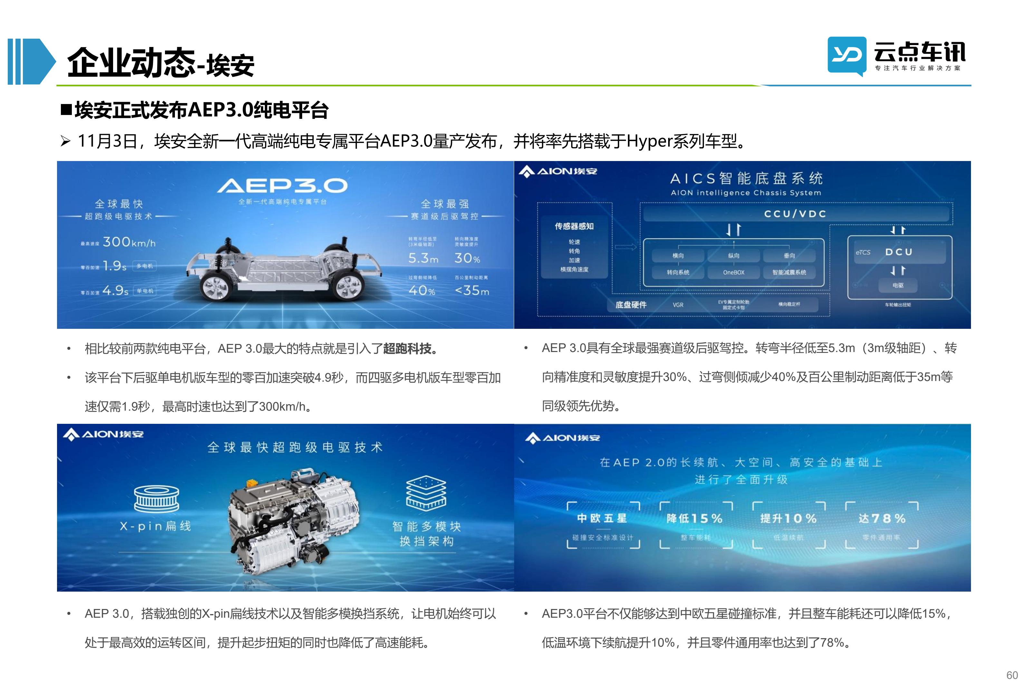1028x685 pixels.
Task: Click the AION logo in AICS image
Action: pyautogui.click(x=557, y=171)
